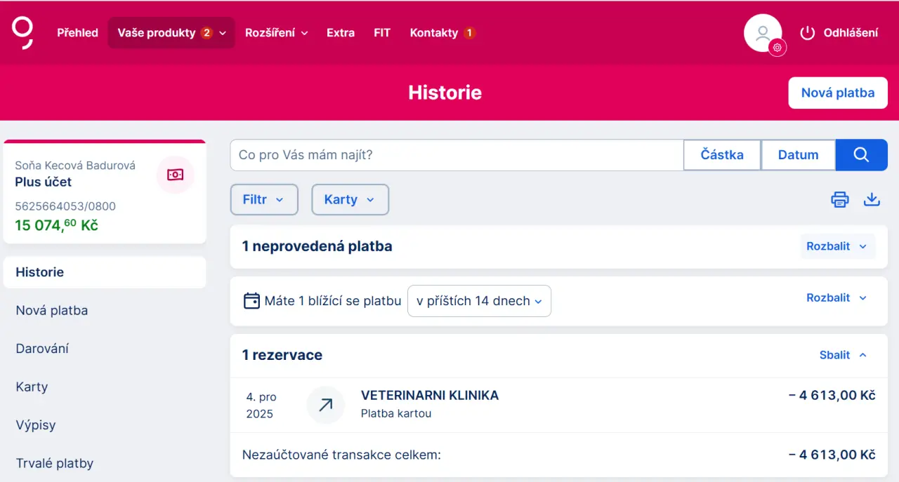Focus the 'Co pro Vás mám najít?' search field
The height and width of the screenshot is (482, 899).
click(x=457, y=155)
